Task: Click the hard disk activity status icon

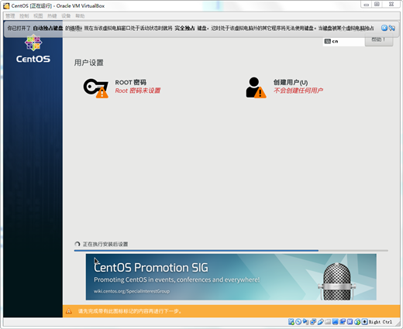Action: point(291,321)
